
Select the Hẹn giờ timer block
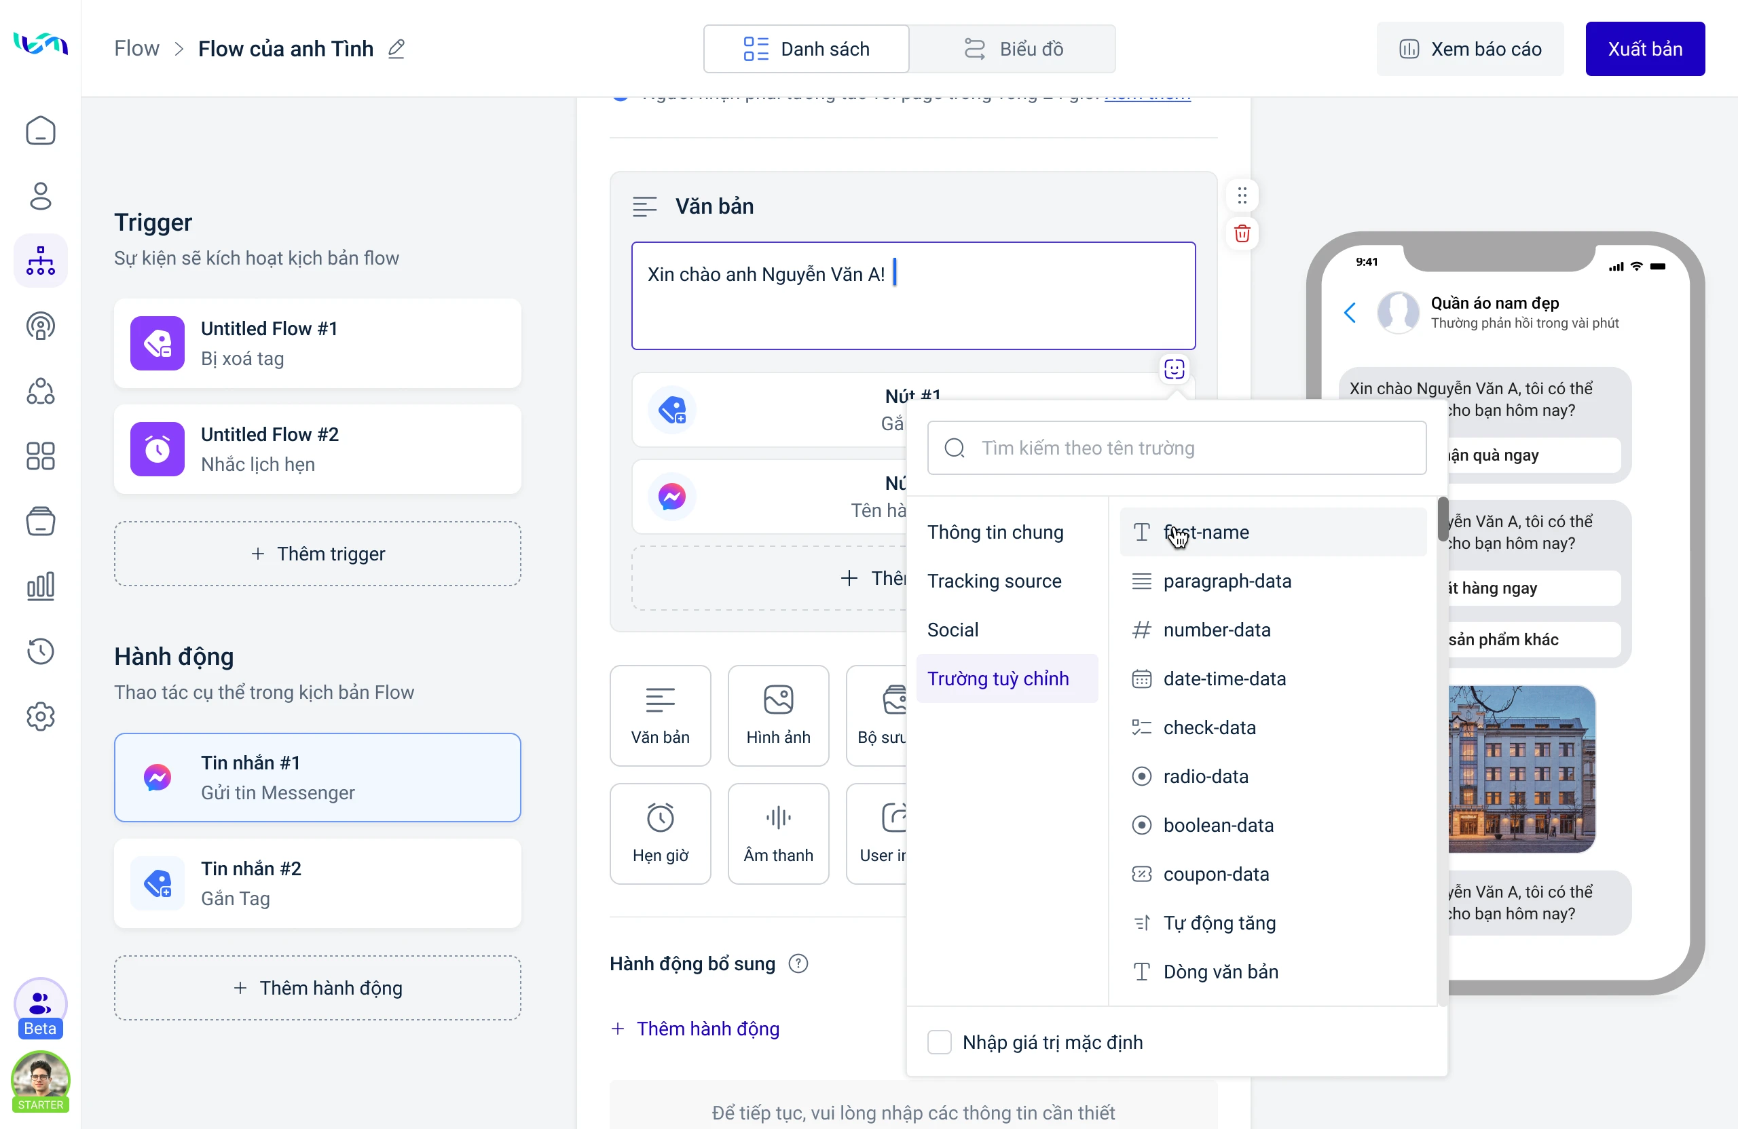659,833
